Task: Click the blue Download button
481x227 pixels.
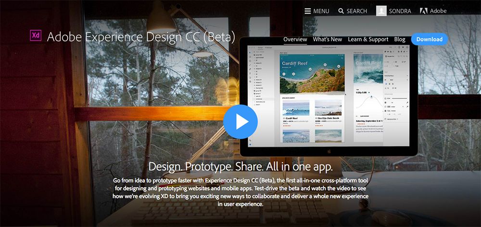Action: click(430, 39)
